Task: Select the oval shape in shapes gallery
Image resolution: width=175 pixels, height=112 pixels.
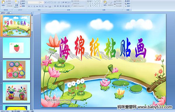Action: [x=99, y=1]
